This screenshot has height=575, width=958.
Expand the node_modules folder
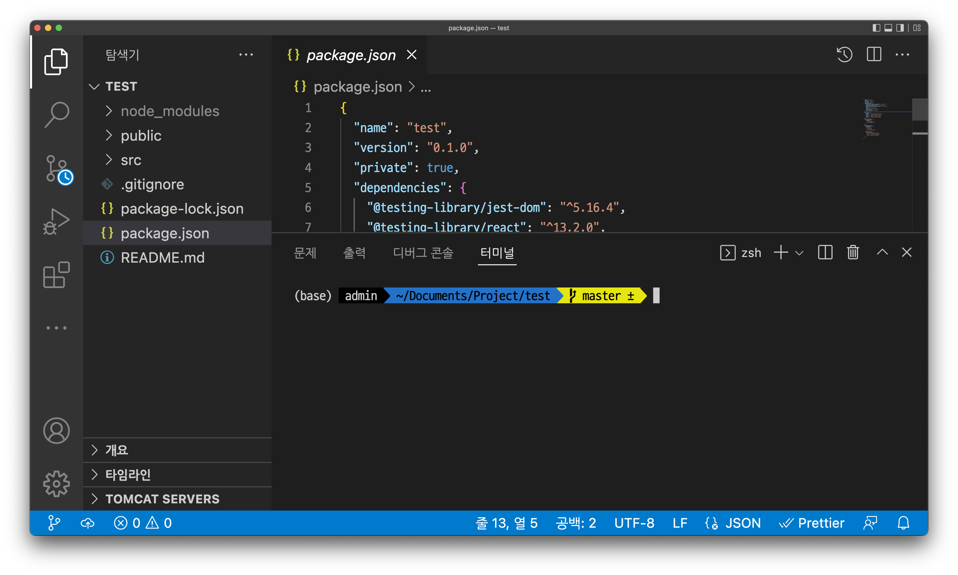click(x=170, y=111)
